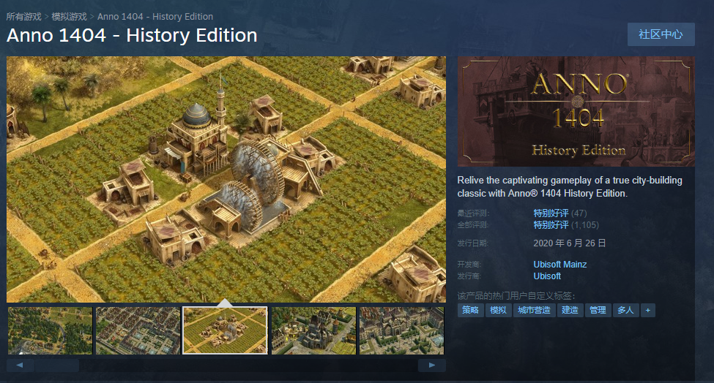Image resolution: width=714 pixels, height=383 pixels.
Task: Go to 模拟游戏 breadcrumb
Action: click(x=70, y=17)
